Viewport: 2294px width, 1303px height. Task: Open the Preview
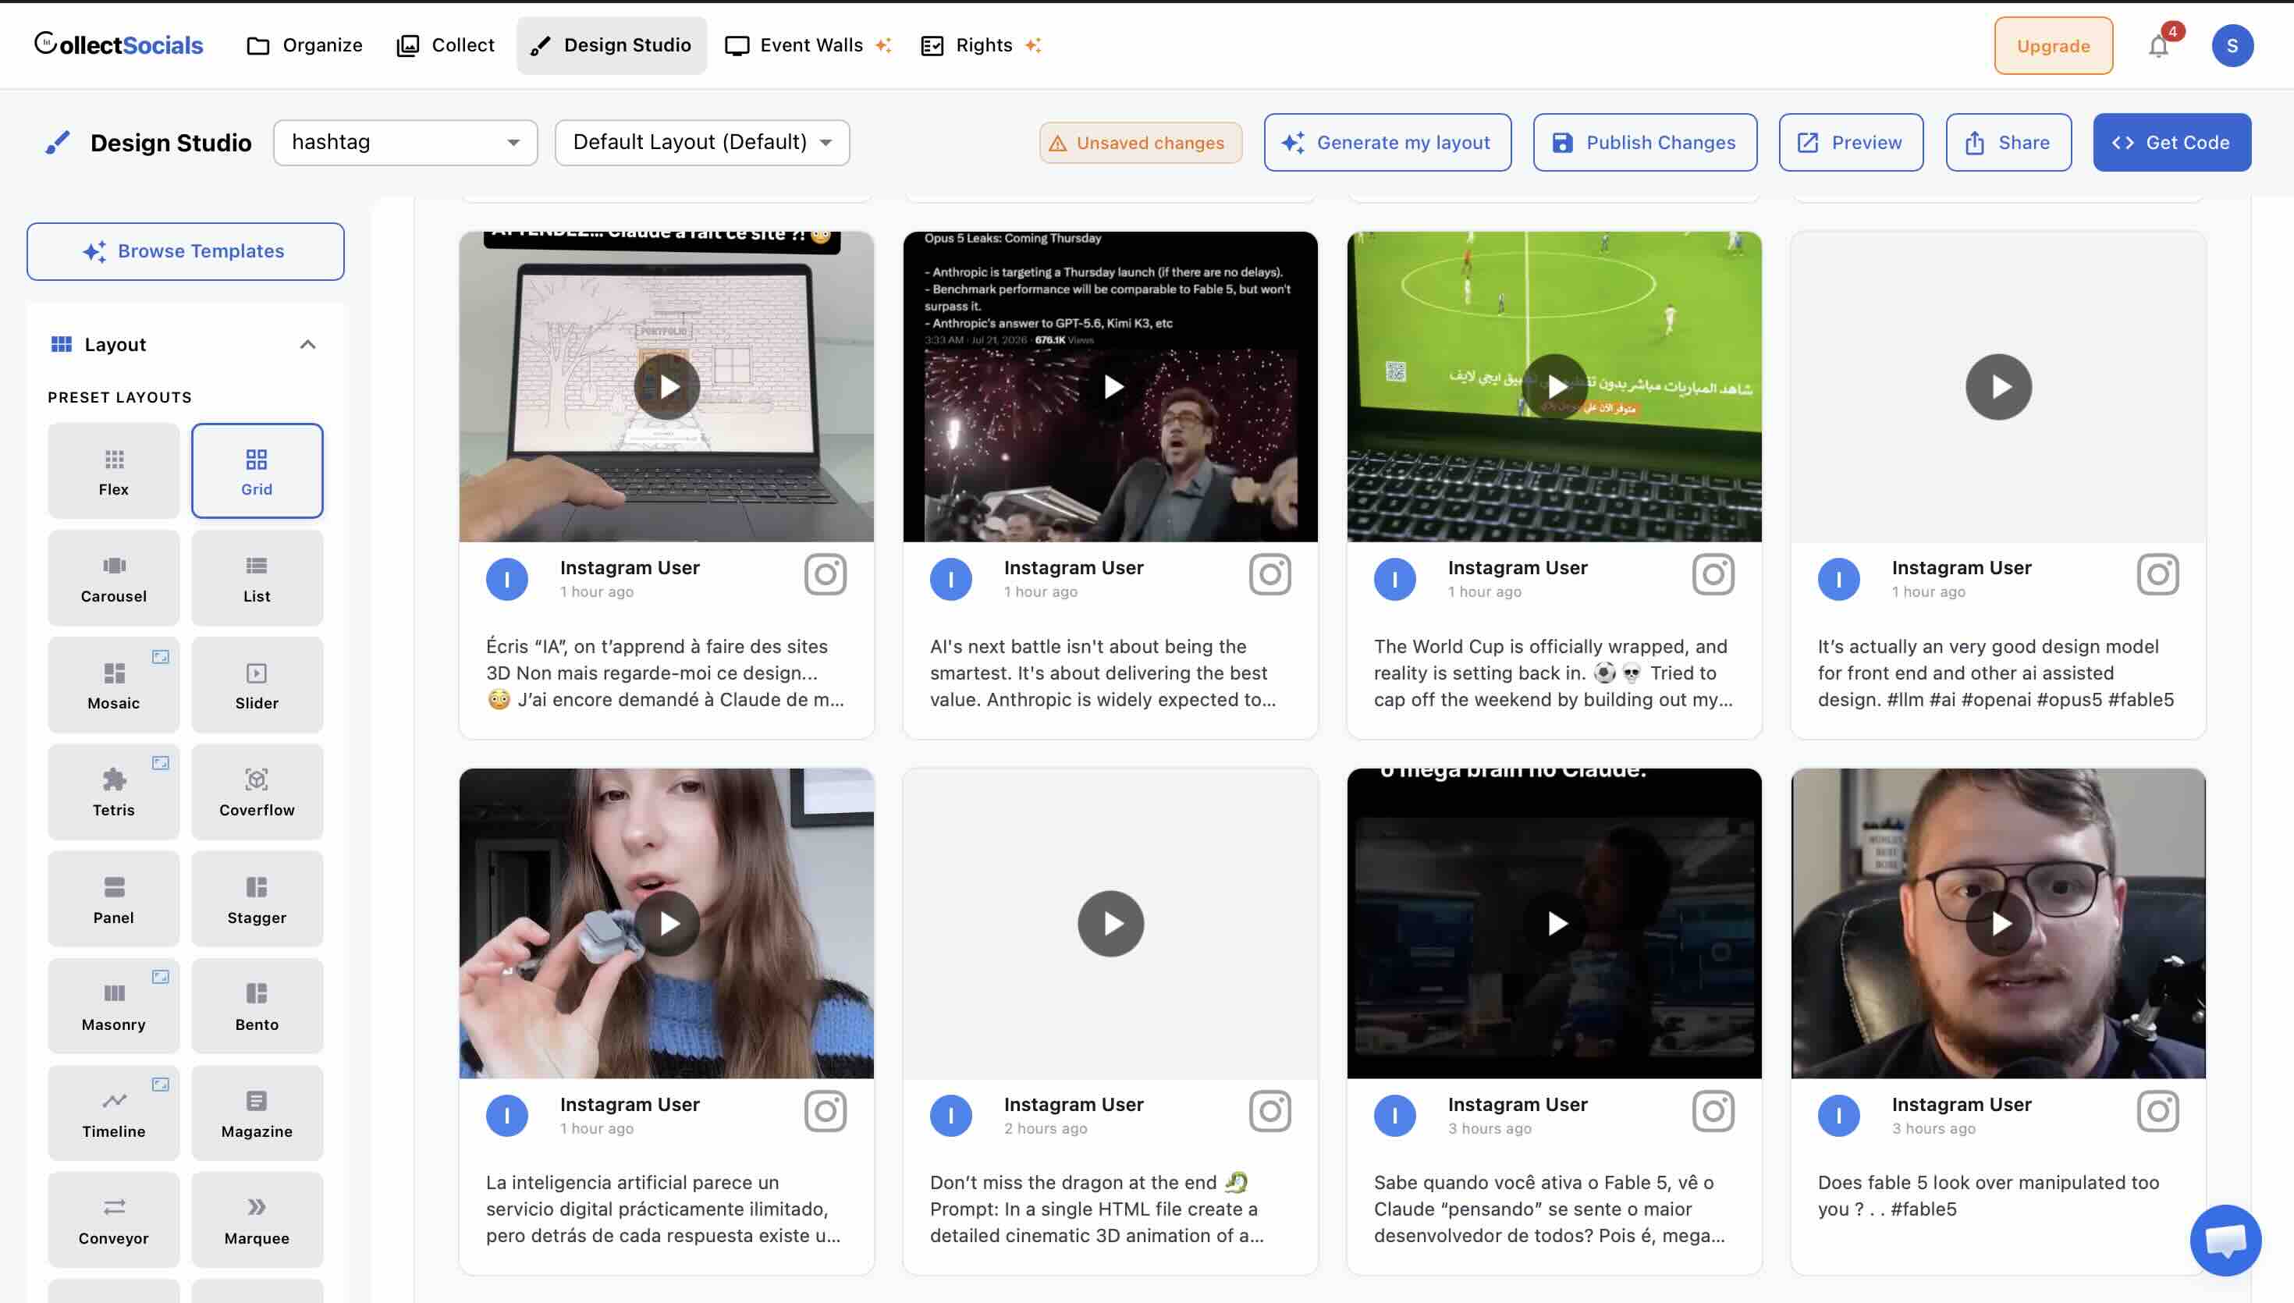pos(1851,142)
